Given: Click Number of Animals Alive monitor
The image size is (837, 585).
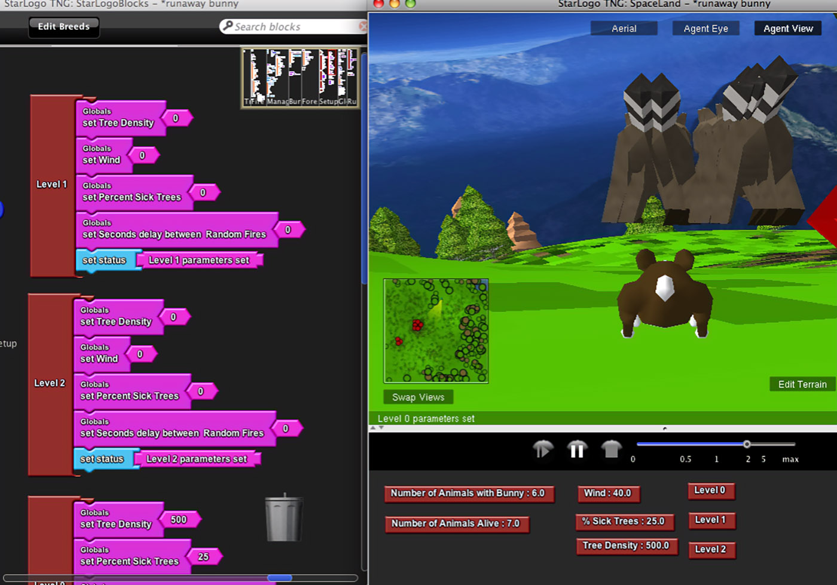Looking at the screenshot, I should pyautogui.click(x=457, y=524).
